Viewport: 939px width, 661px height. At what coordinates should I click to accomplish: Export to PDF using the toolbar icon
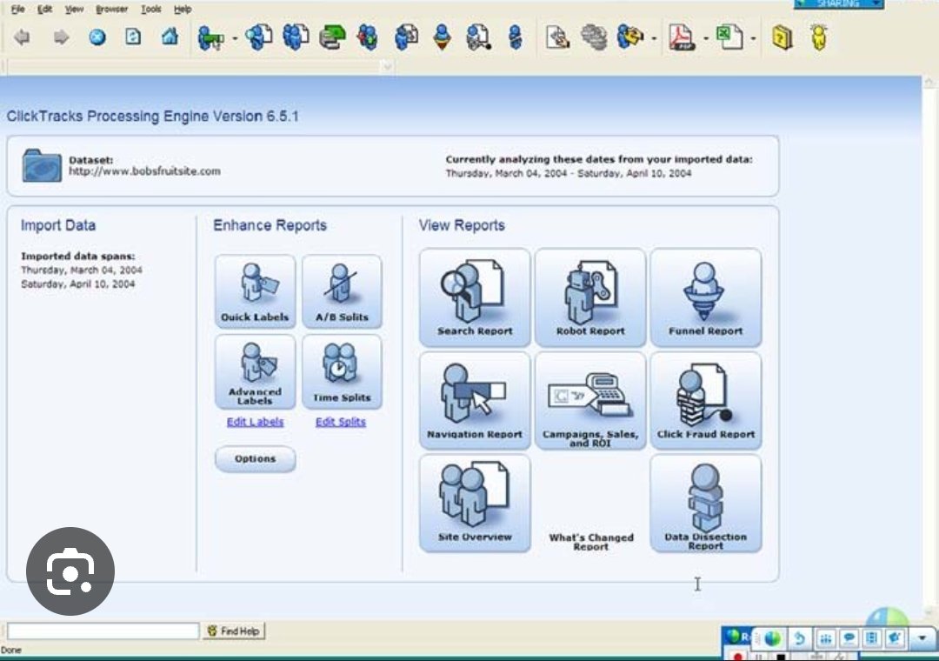click(x=682, y=37)
